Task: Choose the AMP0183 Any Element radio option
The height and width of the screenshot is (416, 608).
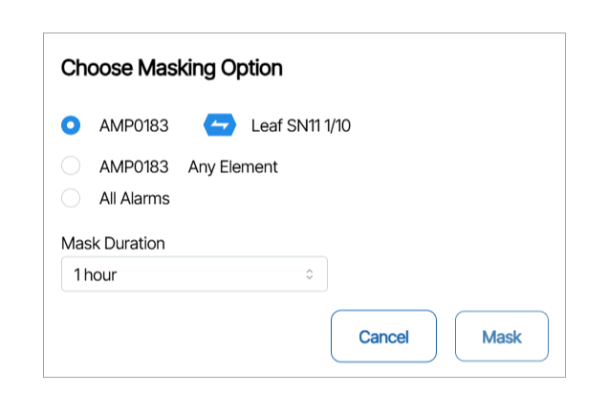Action: 71,166
